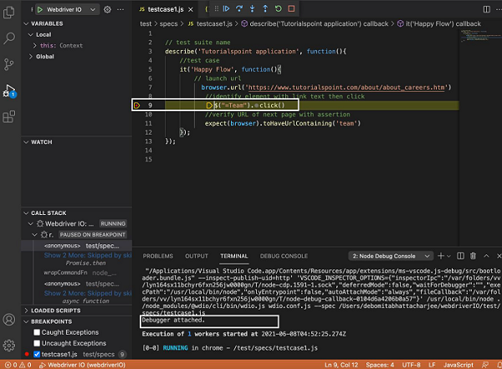
Task: Open the Explorer view in activity bar
Action: coord(10,12)
